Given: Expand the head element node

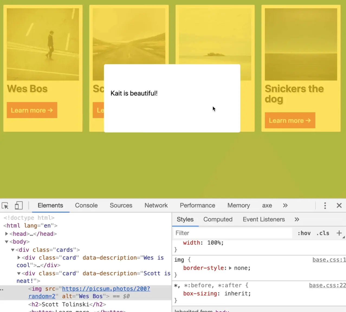Looking at the screenshot, I should coord(7,234).
